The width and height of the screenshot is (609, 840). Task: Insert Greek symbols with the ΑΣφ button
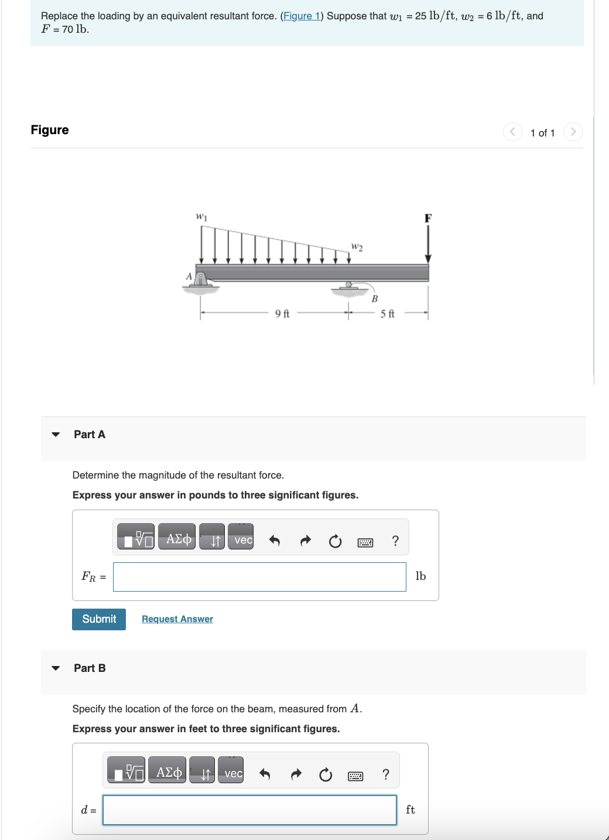pos(176,537)
